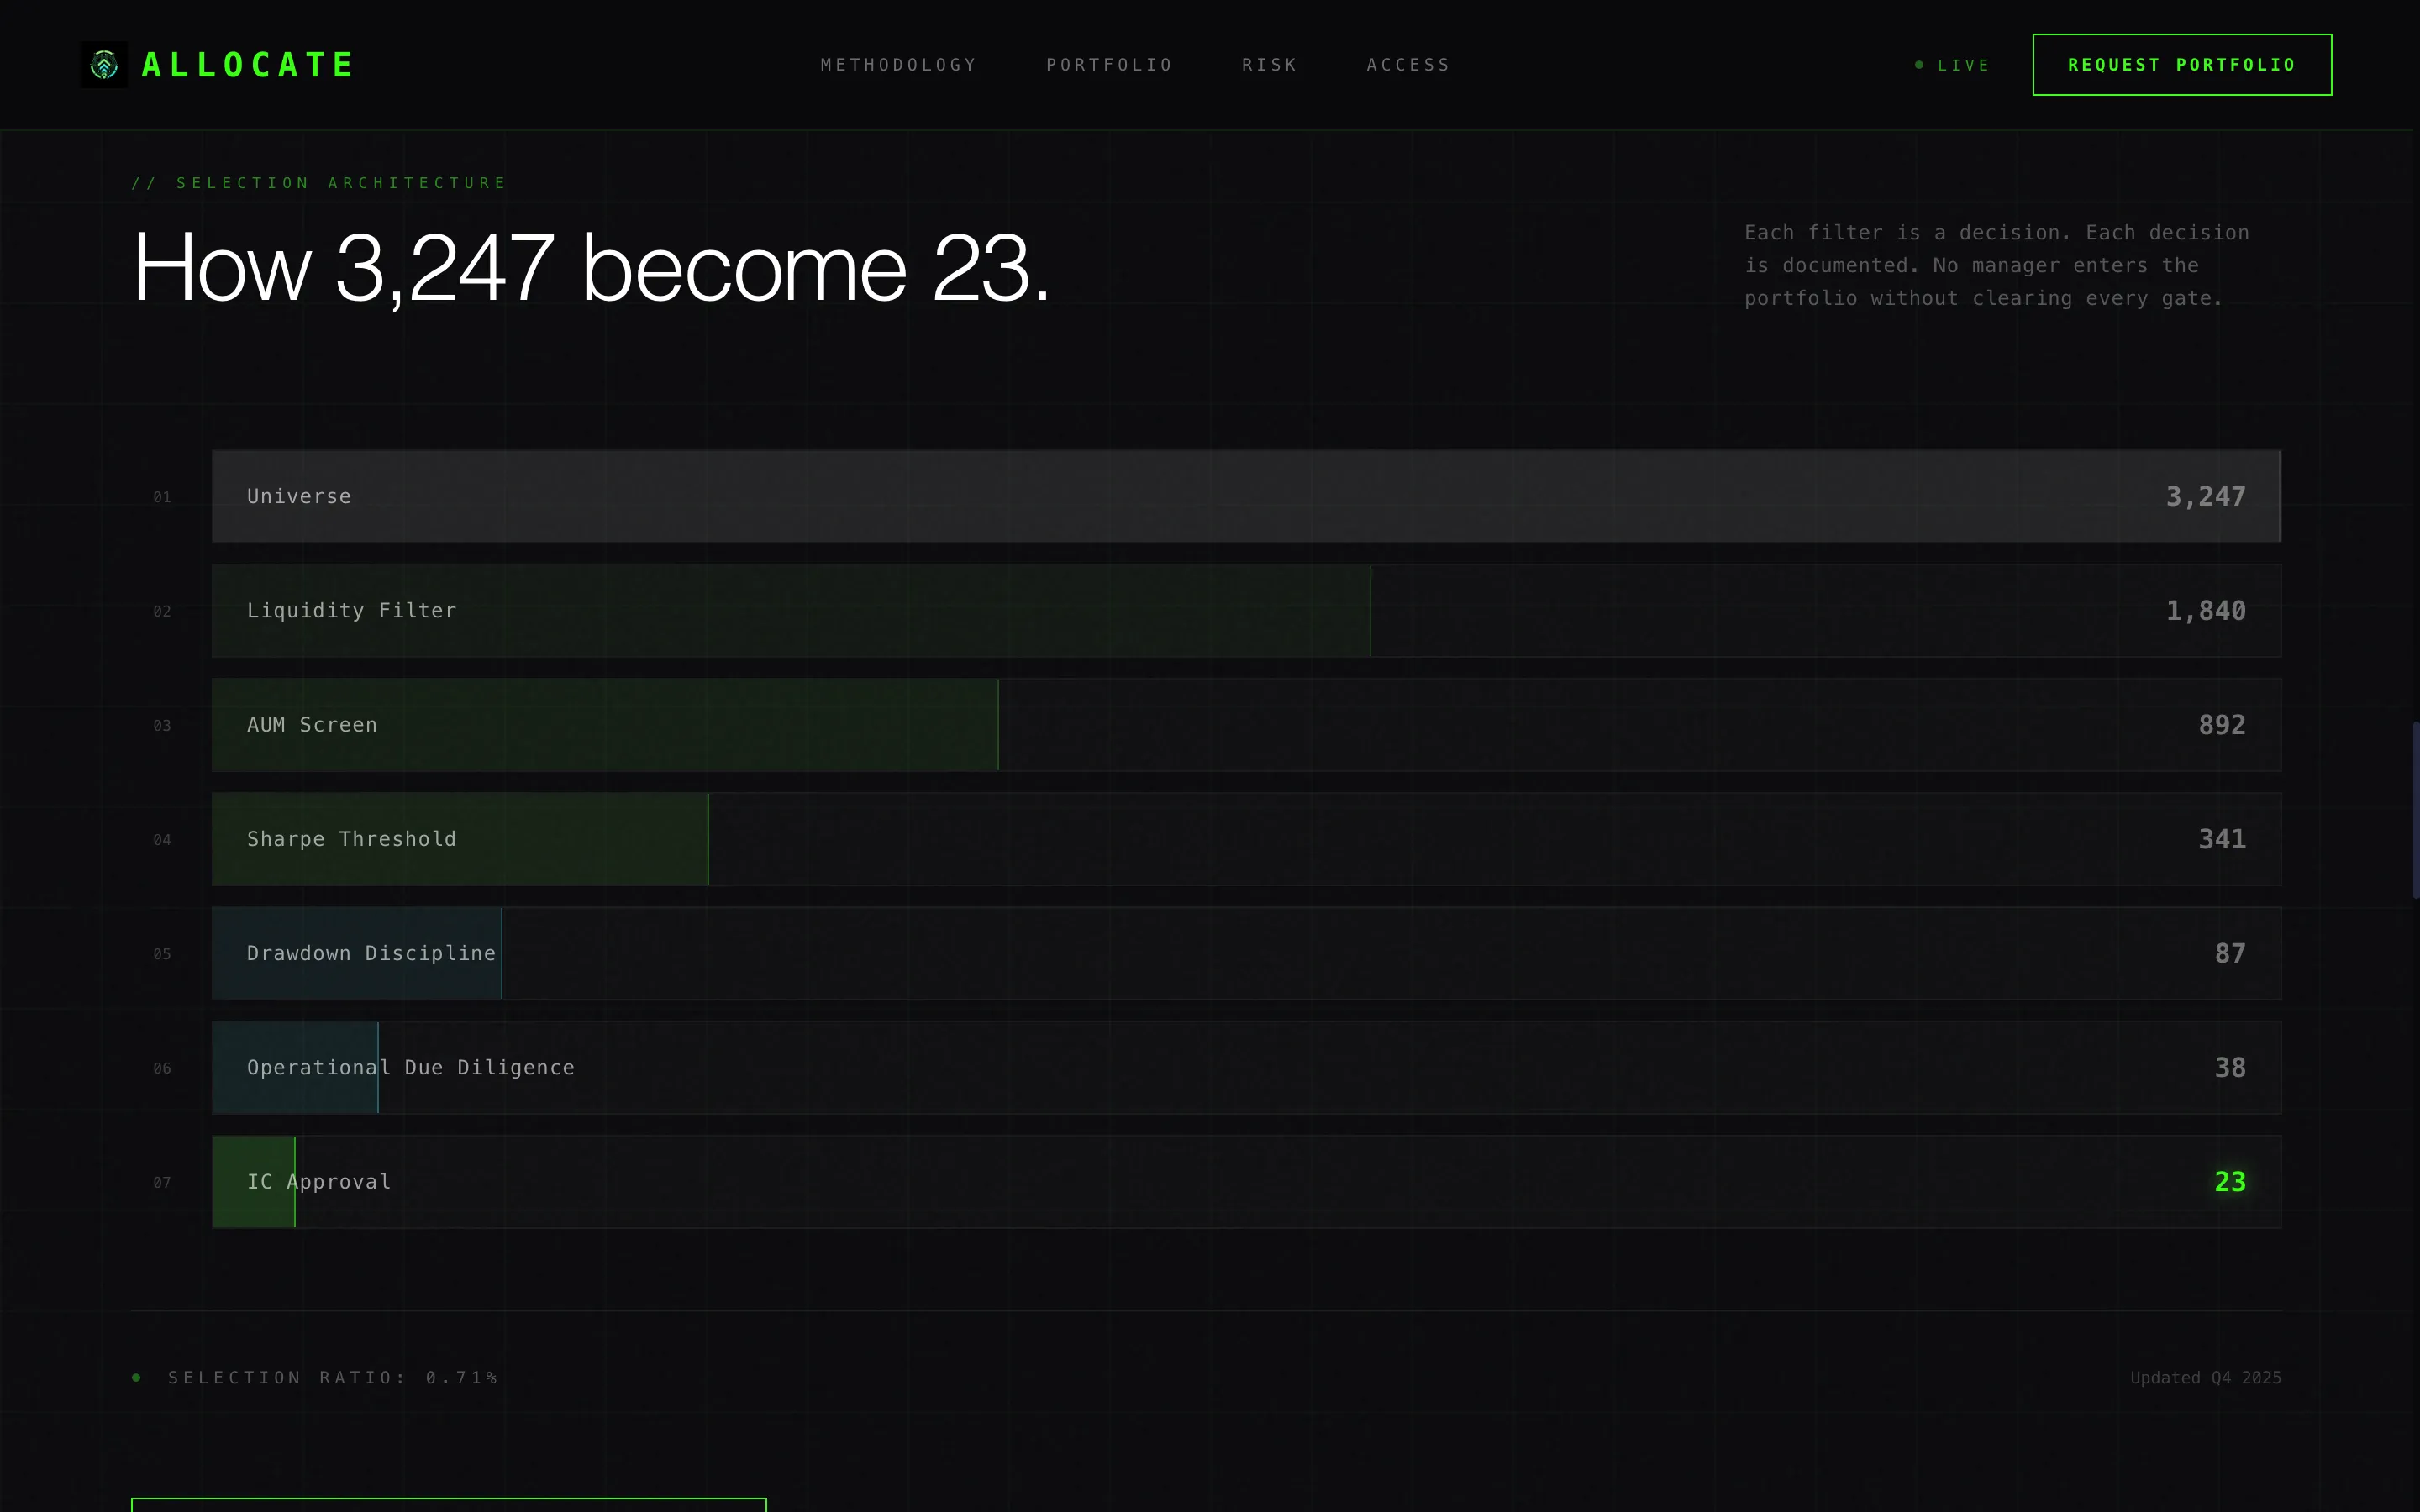Click the Drawdown Discipline row
Image resolution: width=2420 pixels, height=1512 pixels.
(x=1246, y=953)
